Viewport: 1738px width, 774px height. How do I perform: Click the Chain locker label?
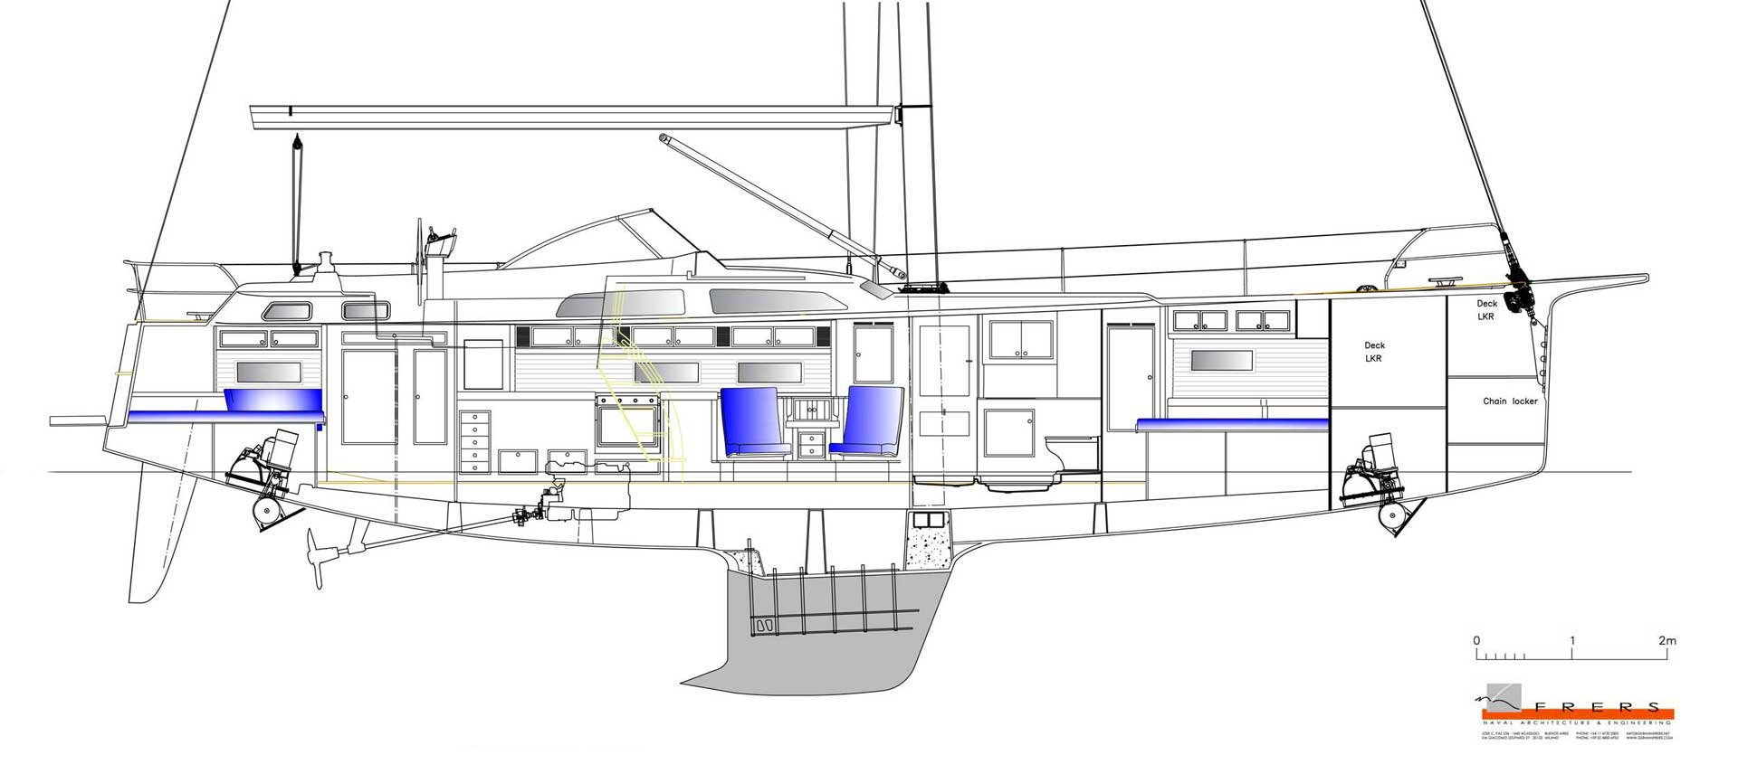(x=1510, y=401)
